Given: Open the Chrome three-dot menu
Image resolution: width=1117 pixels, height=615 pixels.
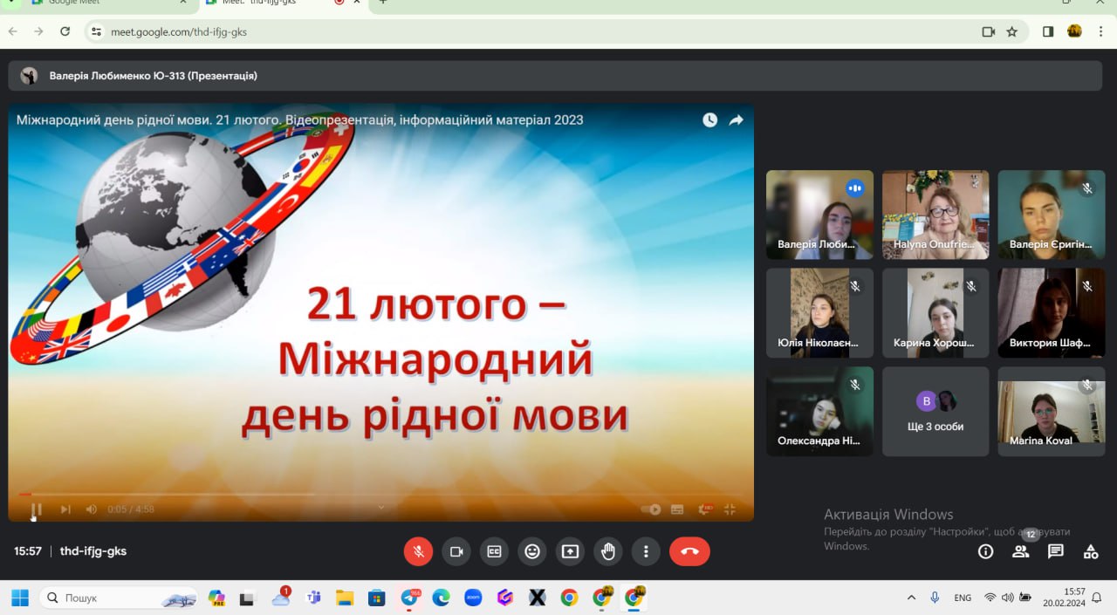Looking at the screenshot, I should pyautogui.click(x=1100, y=31).
